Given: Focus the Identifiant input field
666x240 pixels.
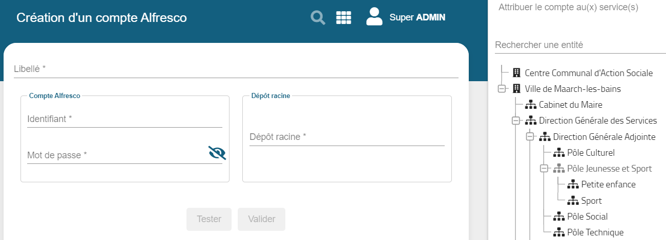Looking at the screenshot, I should point(124,119).
